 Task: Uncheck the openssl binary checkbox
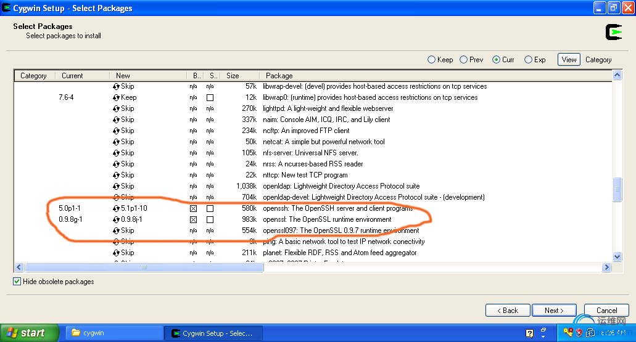tap(194, 219)
